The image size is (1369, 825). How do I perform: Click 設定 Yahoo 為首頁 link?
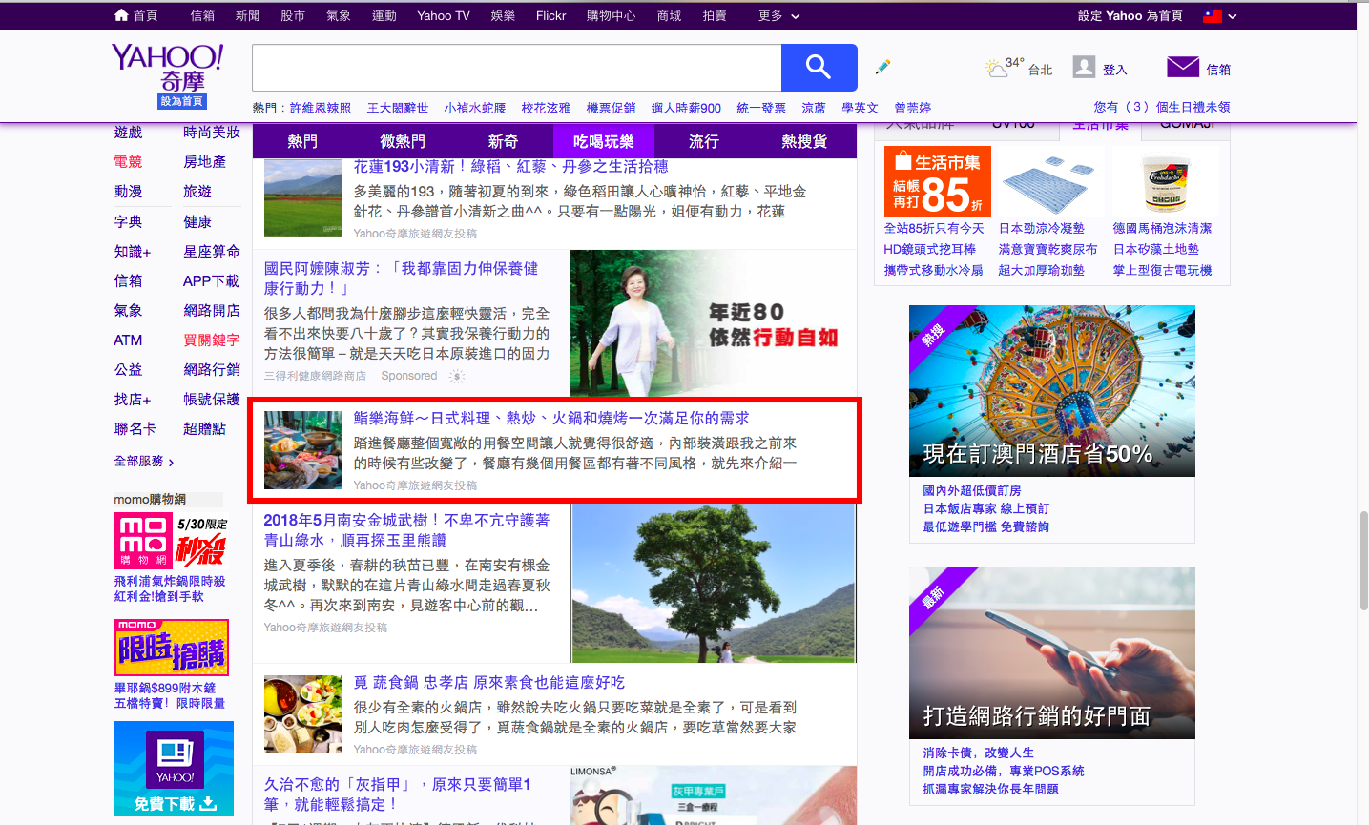(1130, 16)
